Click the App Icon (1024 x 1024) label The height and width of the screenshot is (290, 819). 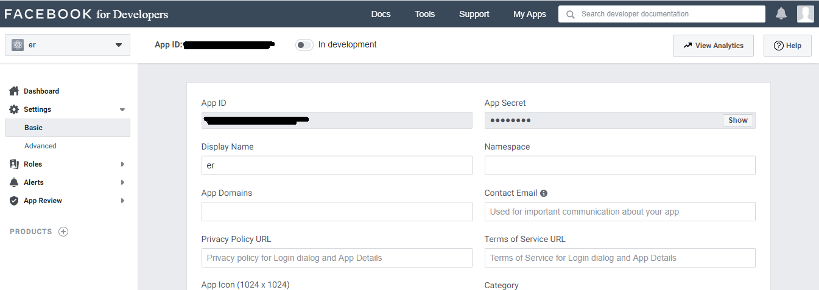[x=245, y=285]
